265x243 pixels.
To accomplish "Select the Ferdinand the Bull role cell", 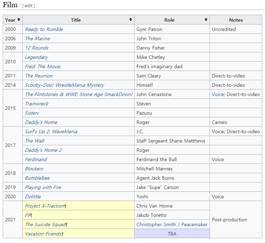I will [172, 159].
